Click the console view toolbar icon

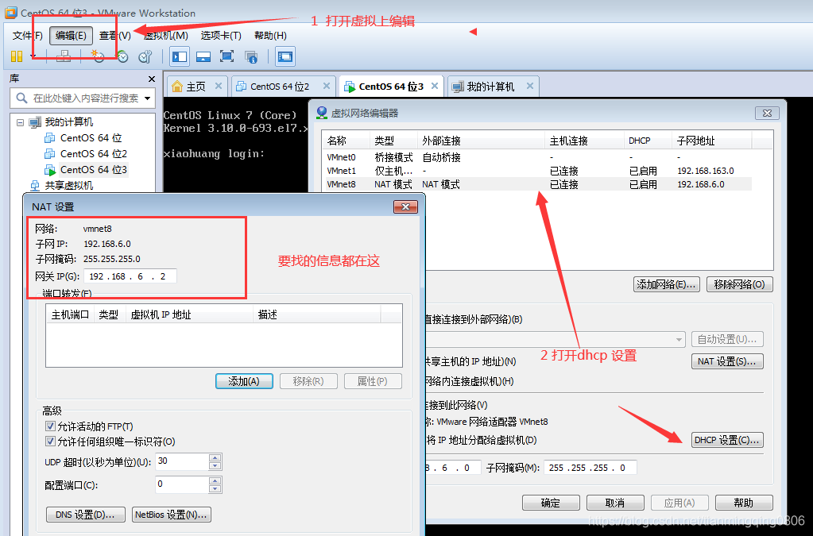pos(285,56)
